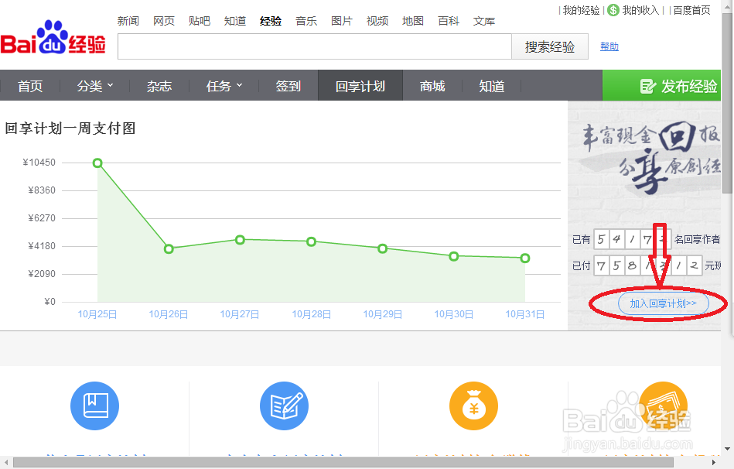This screenshot has height=469, width=734.
Task: Focus the search input field
Action: tap(315, 46)
